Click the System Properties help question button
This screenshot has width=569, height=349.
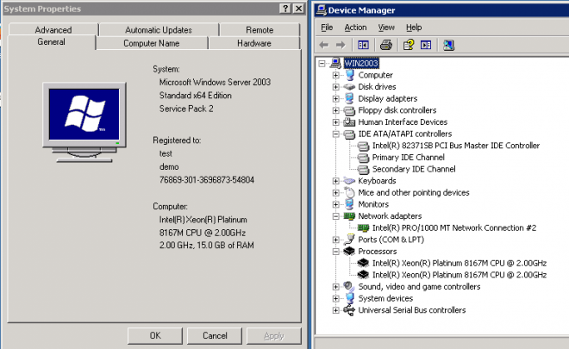(285, 9)
